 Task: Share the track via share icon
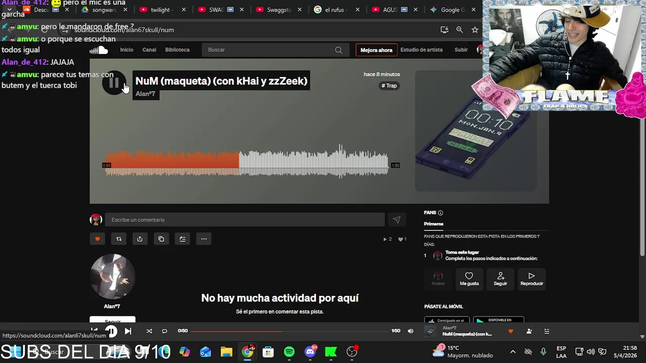click(x=140, y=239)
